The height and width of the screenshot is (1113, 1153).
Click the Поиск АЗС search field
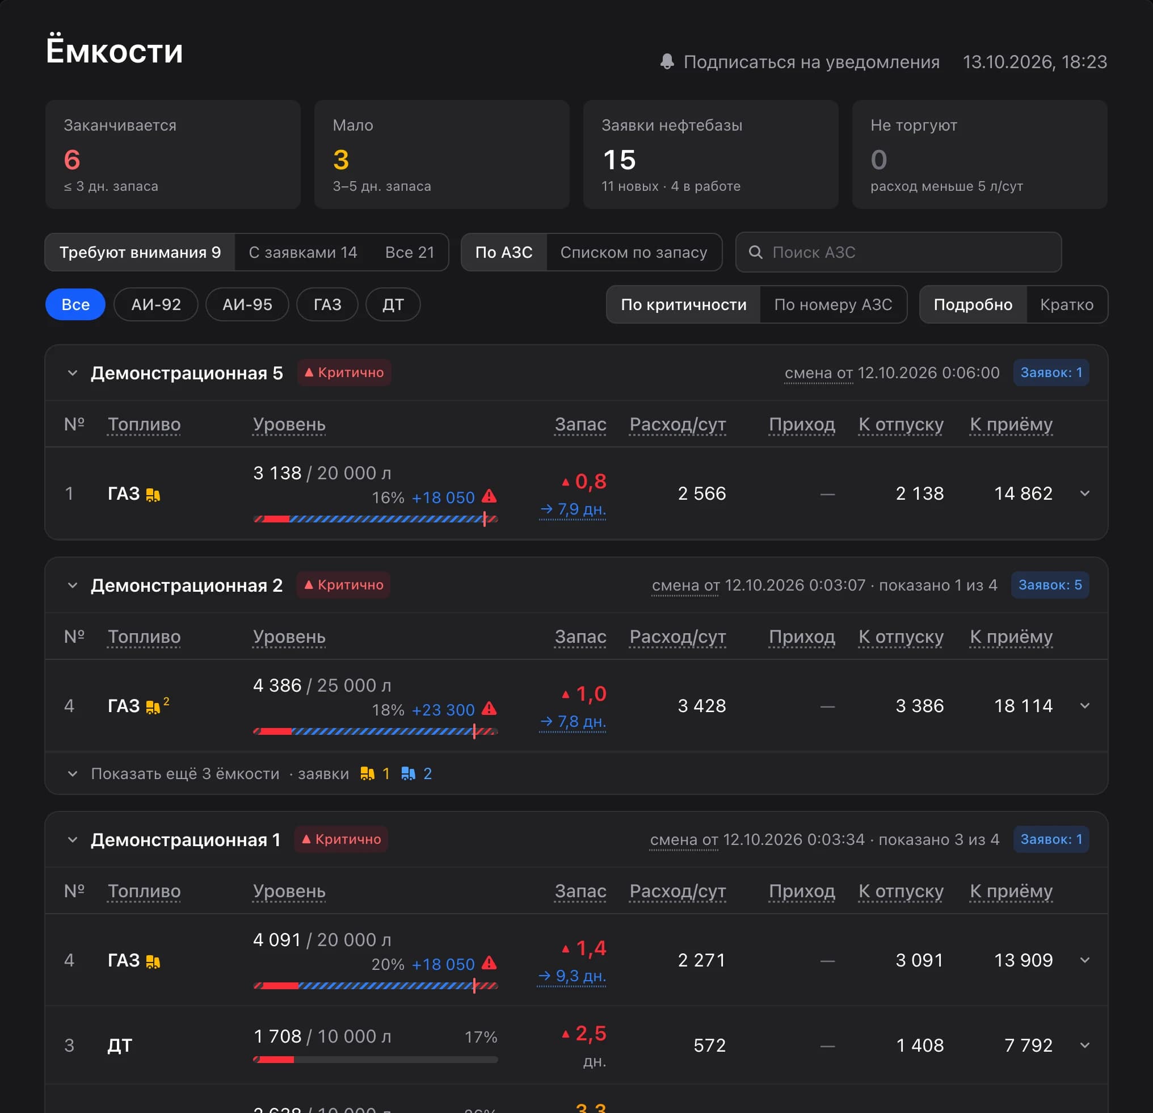click(x=898, y=253)
